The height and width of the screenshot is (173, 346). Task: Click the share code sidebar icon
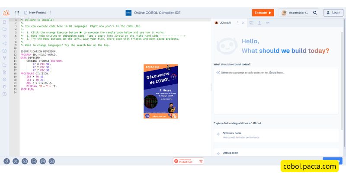[x=4, y=44]
